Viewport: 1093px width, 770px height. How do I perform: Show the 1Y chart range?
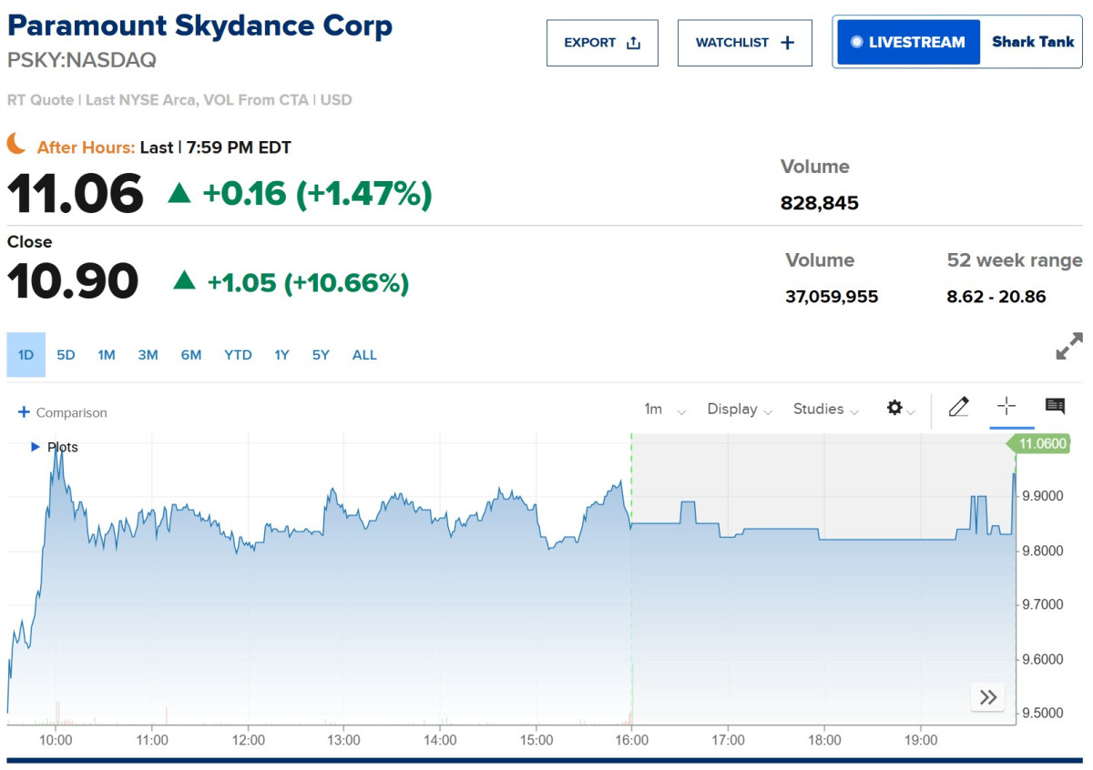[x=281, y=355]
